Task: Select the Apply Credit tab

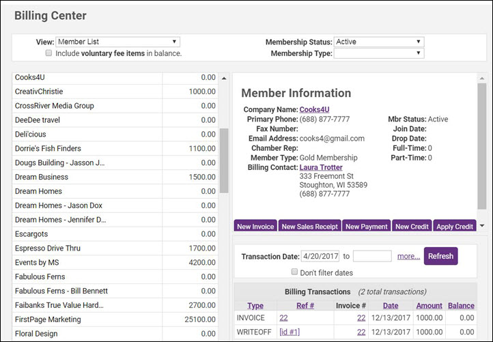Action: (454, 227)
